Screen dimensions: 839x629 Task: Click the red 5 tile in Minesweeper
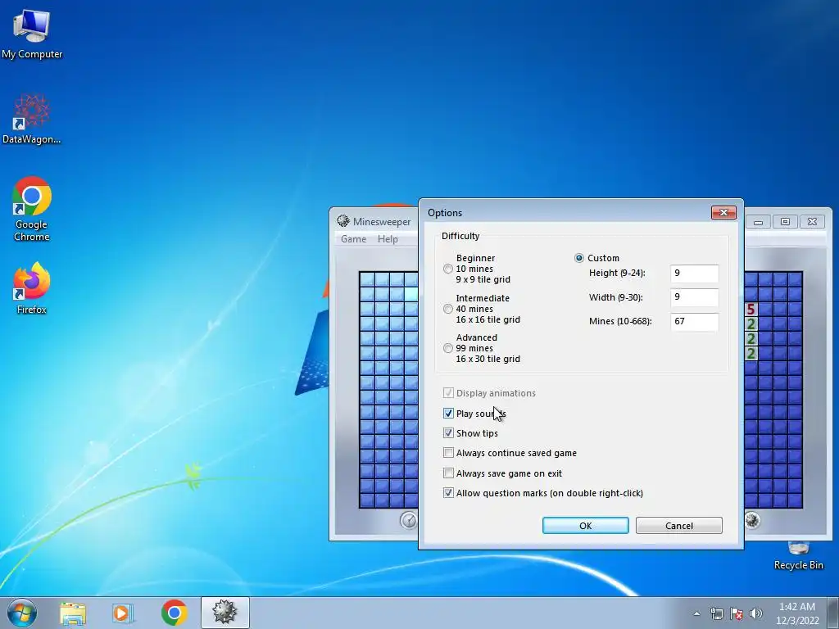(x=751, y=309)
